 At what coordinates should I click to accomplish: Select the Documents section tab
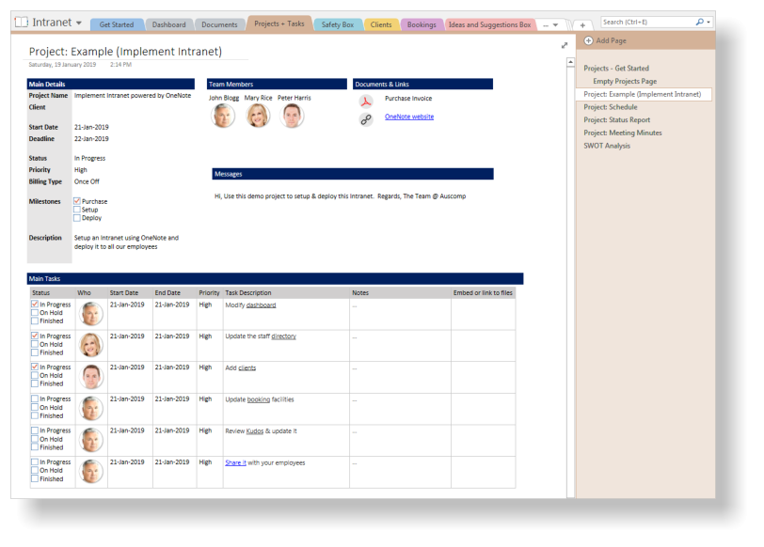[x=219, y=24]
